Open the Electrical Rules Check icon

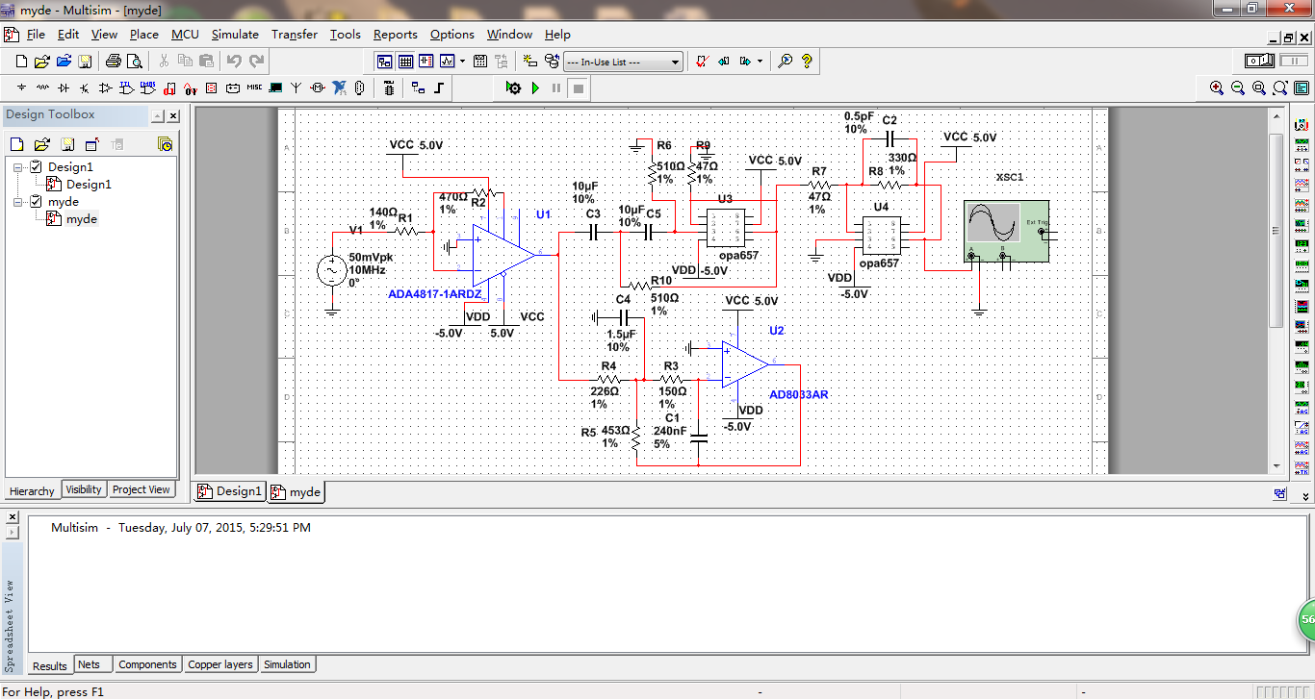point(703,61)
